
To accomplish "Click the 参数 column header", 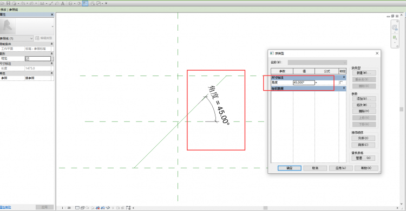I will click(282, 71).
